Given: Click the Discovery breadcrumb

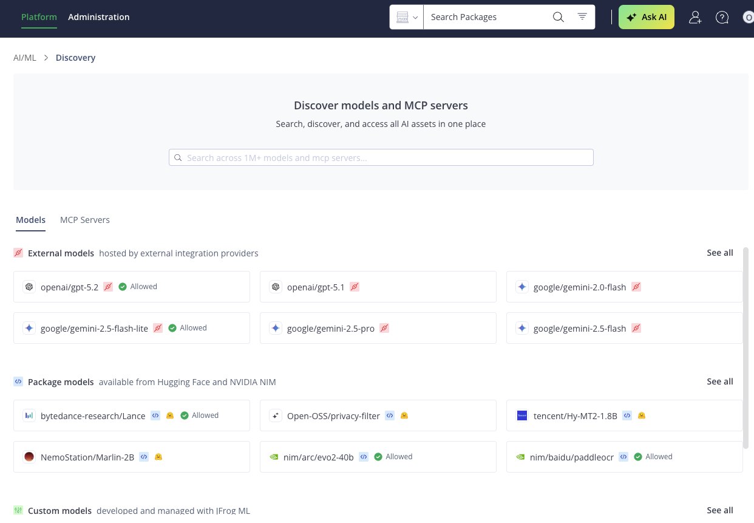Looking at the screenshot, I should 75,58.
